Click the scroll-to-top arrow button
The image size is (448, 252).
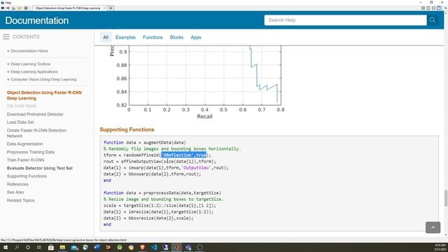[x=433, y=227]
